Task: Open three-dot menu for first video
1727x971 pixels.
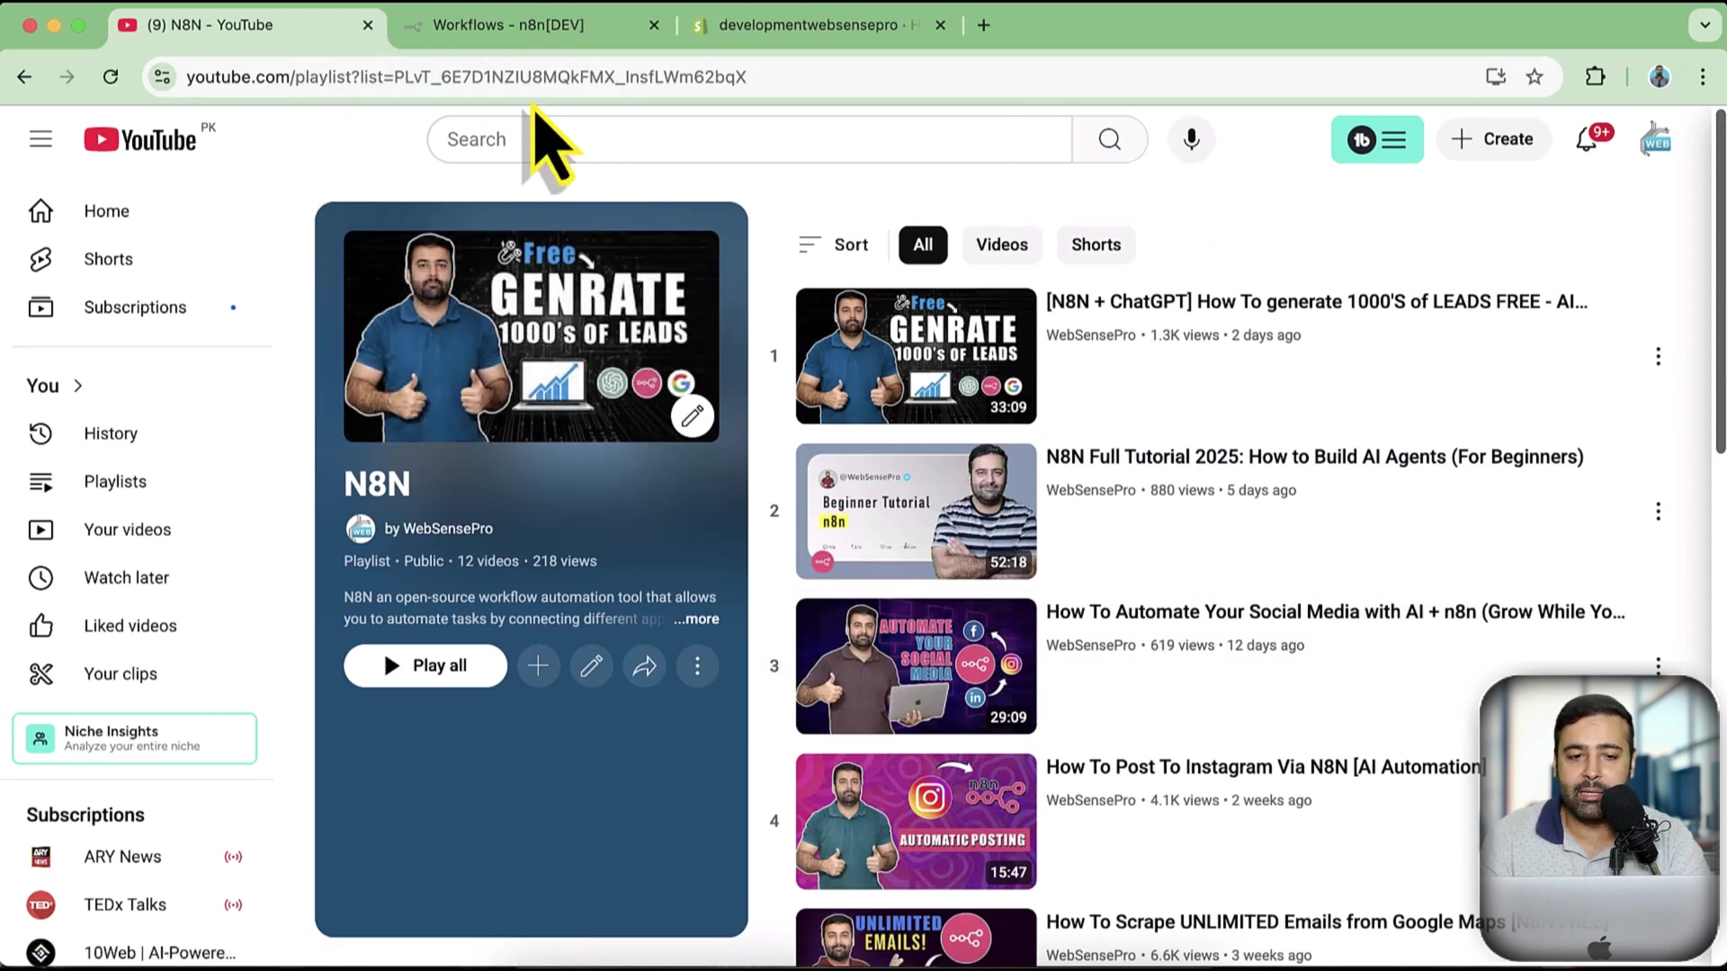Action: click(x=1657, y=357)
